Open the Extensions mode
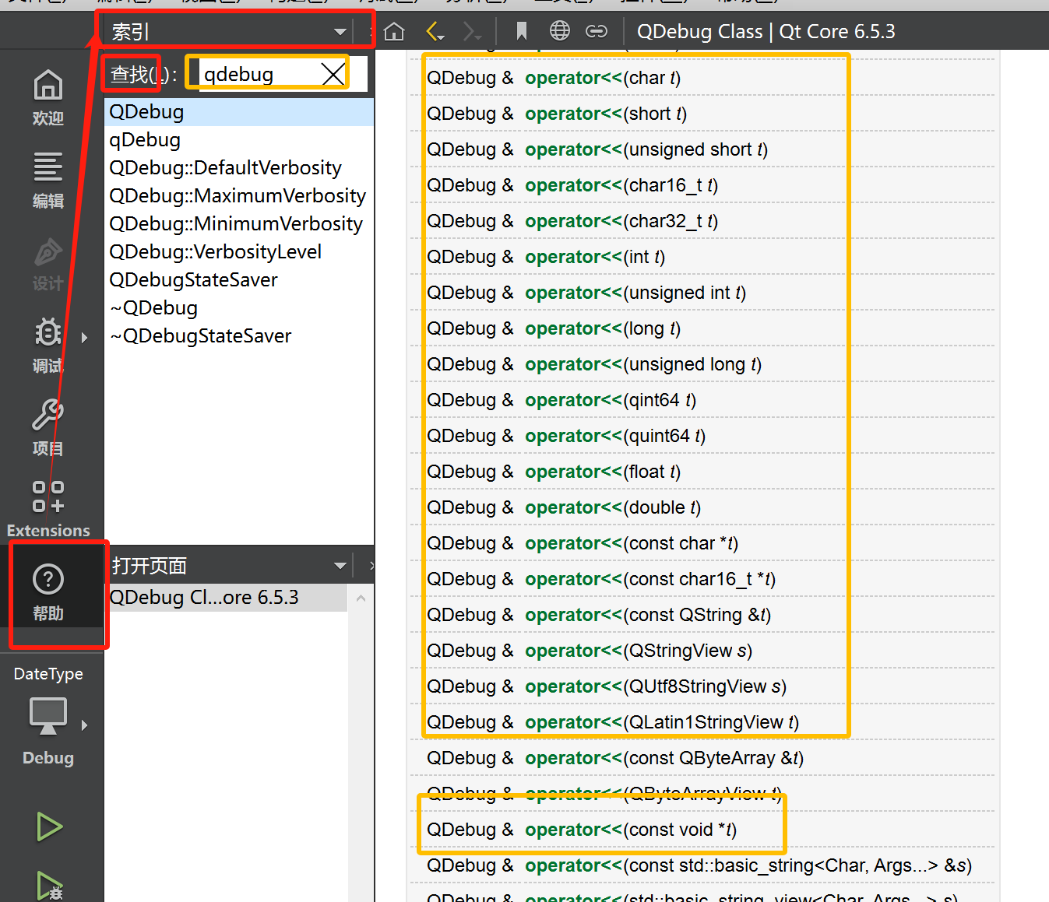Image resolution: width=1049 pixels, height=902 pixels. [x=48, y=510]
